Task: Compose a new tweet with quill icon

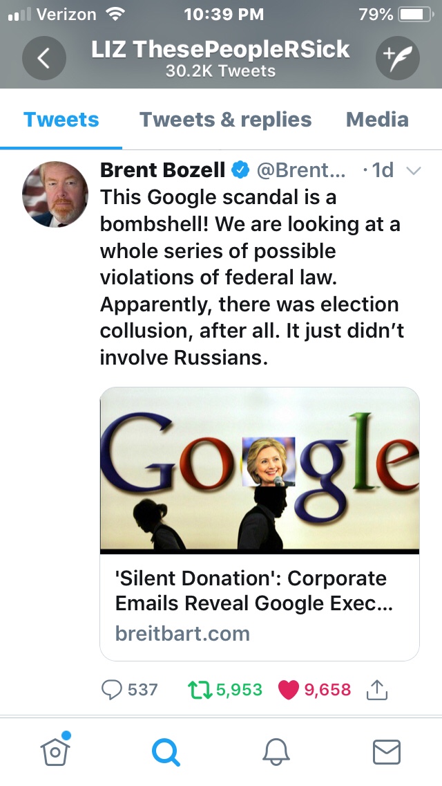Action: (x=397, y=58)
